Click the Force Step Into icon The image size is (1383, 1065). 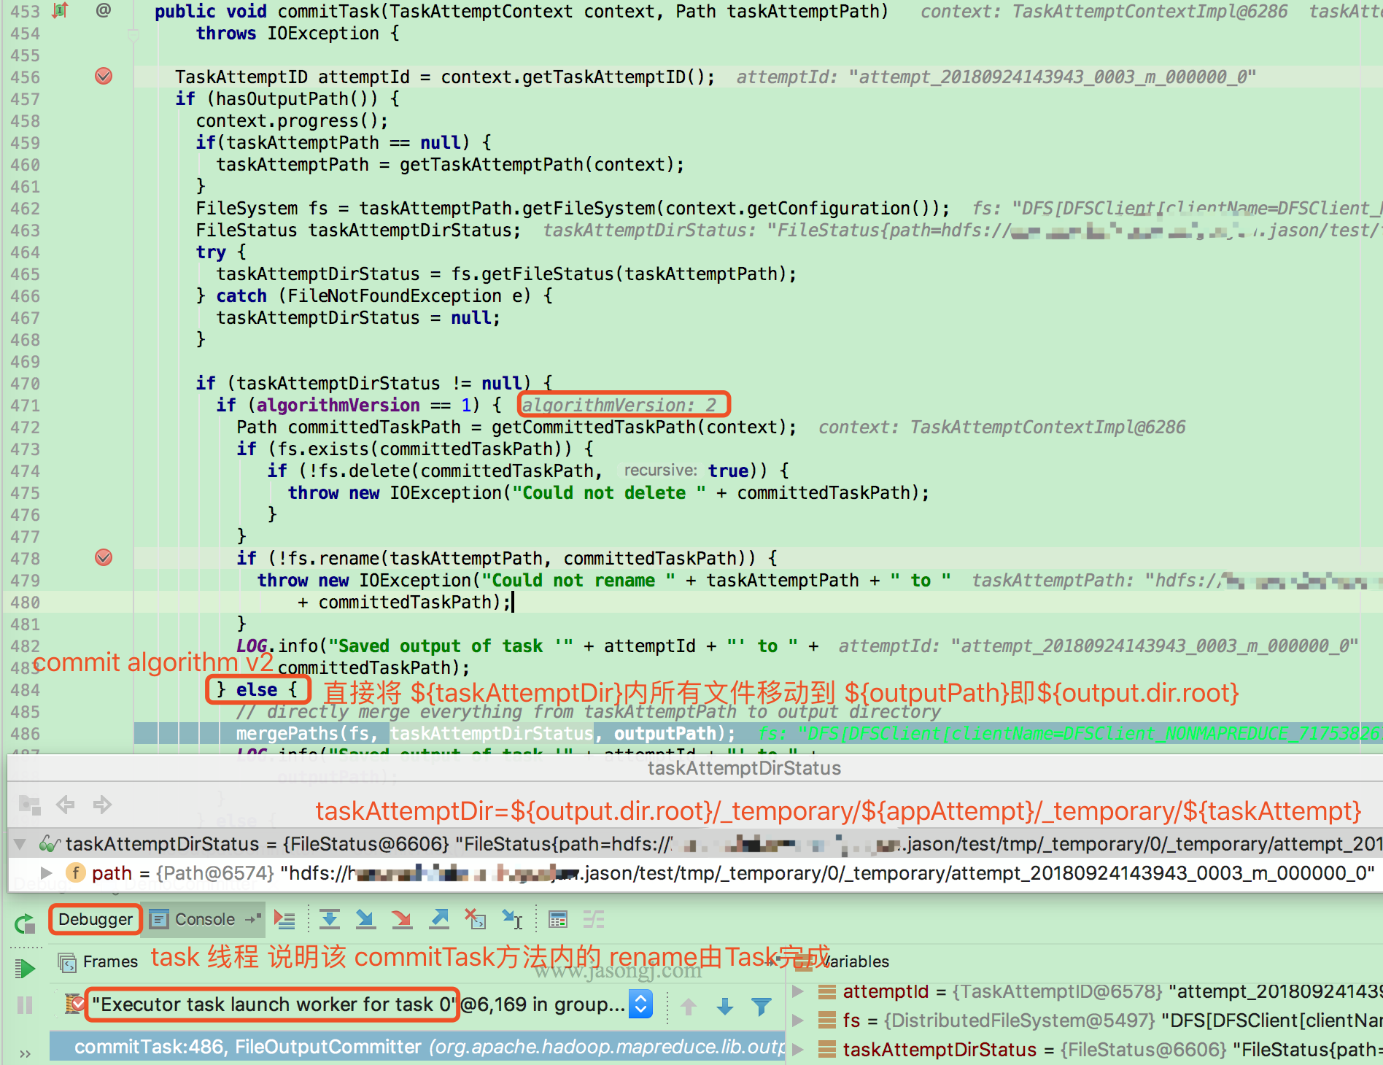[403, 918]
